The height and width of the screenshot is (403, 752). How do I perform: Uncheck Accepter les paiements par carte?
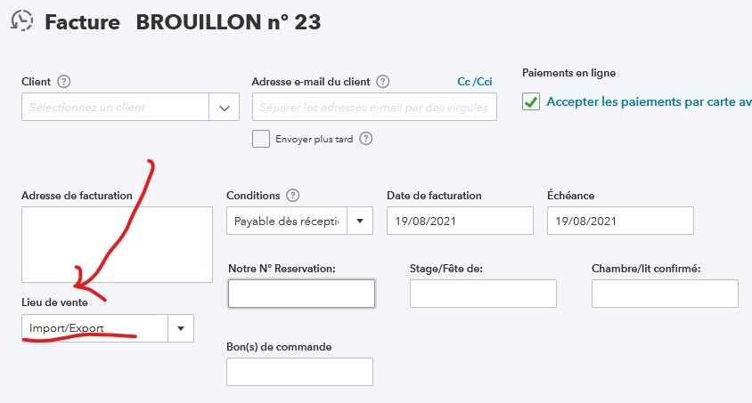(x=531, y=102)
